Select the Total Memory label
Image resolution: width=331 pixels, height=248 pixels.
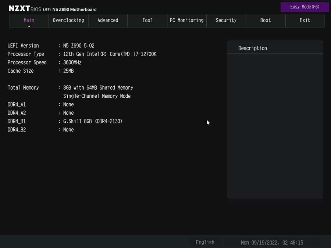click(23, 88)
